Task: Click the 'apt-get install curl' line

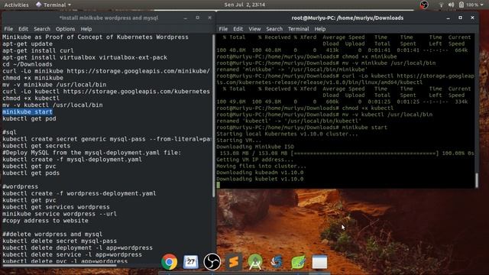Action: (x=38, y=50)
